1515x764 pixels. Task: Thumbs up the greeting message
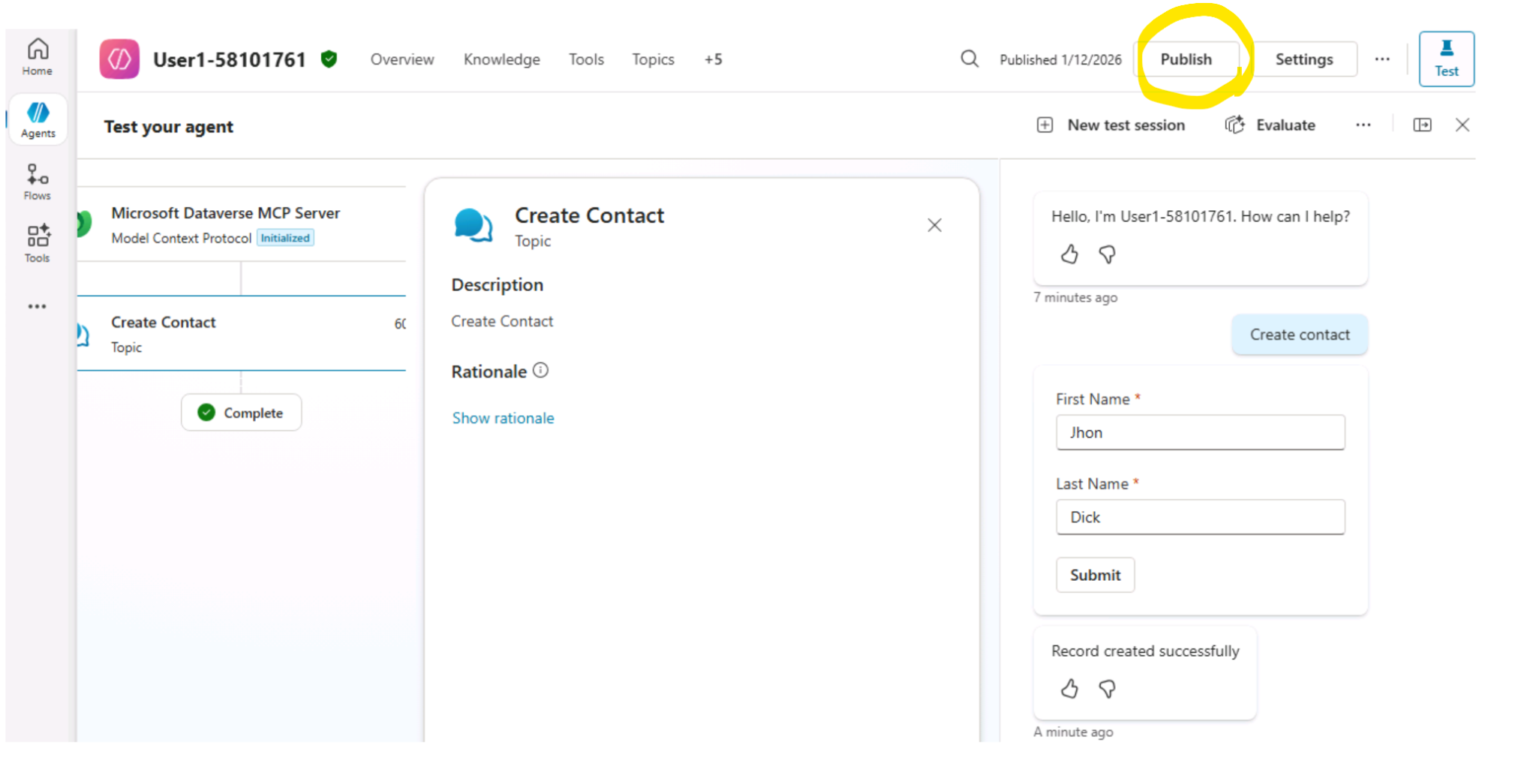1069,255
